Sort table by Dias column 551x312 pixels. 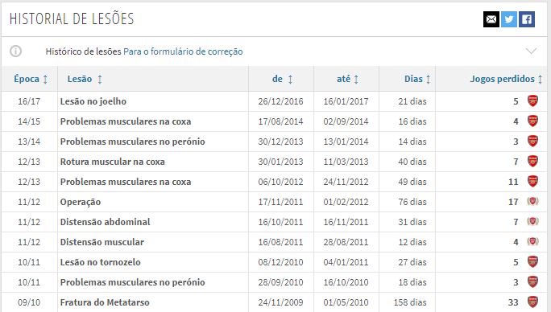pos(417,79)
